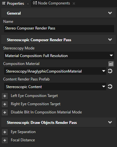Open the Node Components tab
This screenshot has width=117, height=147.
click(x=54, y=3)
